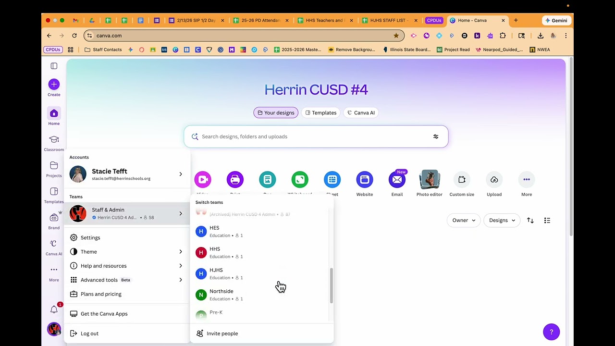Image resolution: width=615 pixels, height=346 pixels.
Task: Select Get the Canva Apps
Action: 127,314
